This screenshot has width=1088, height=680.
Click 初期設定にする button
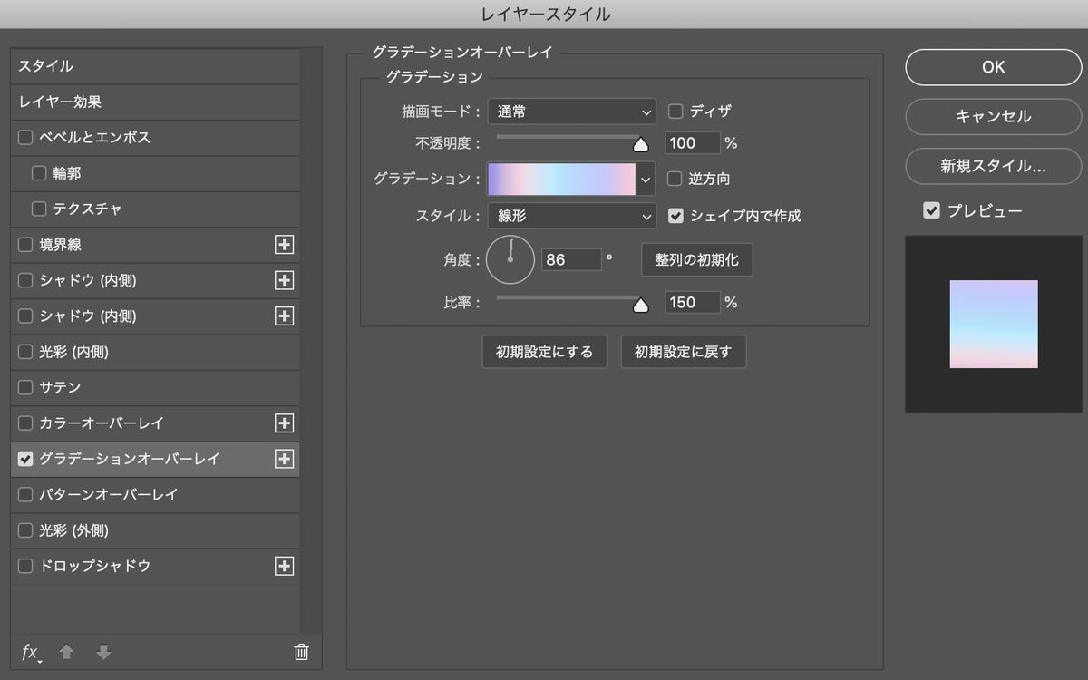tap(545, 352)
